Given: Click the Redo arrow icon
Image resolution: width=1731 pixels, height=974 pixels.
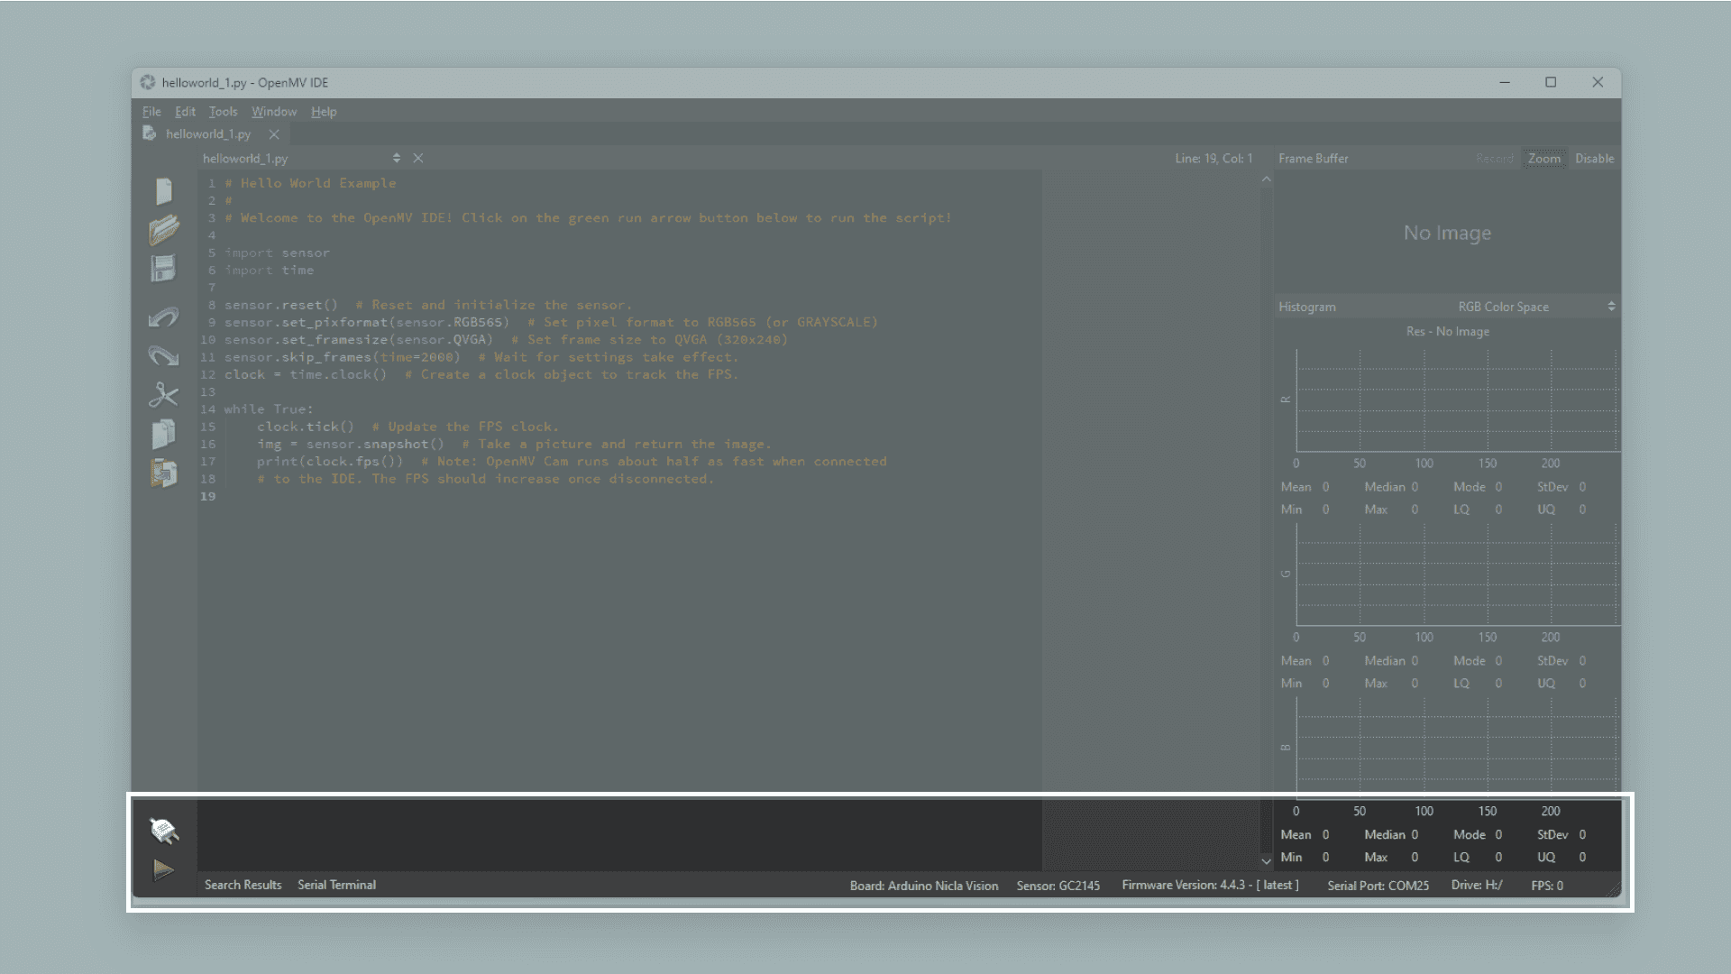Looking at the screenshot, I should pos(163,356).
